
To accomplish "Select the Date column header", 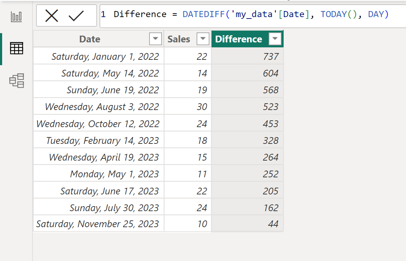I will 90,39.
